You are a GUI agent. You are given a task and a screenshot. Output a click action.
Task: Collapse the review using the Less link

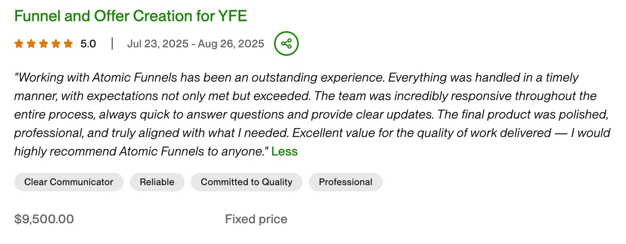tap(284, 151)
